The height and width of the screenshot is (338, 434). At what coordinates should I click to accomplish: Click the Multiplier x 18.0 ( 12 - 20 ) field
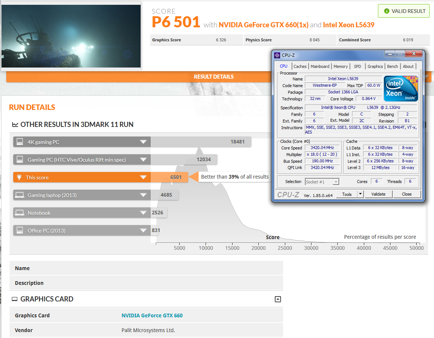coord(322,155)
